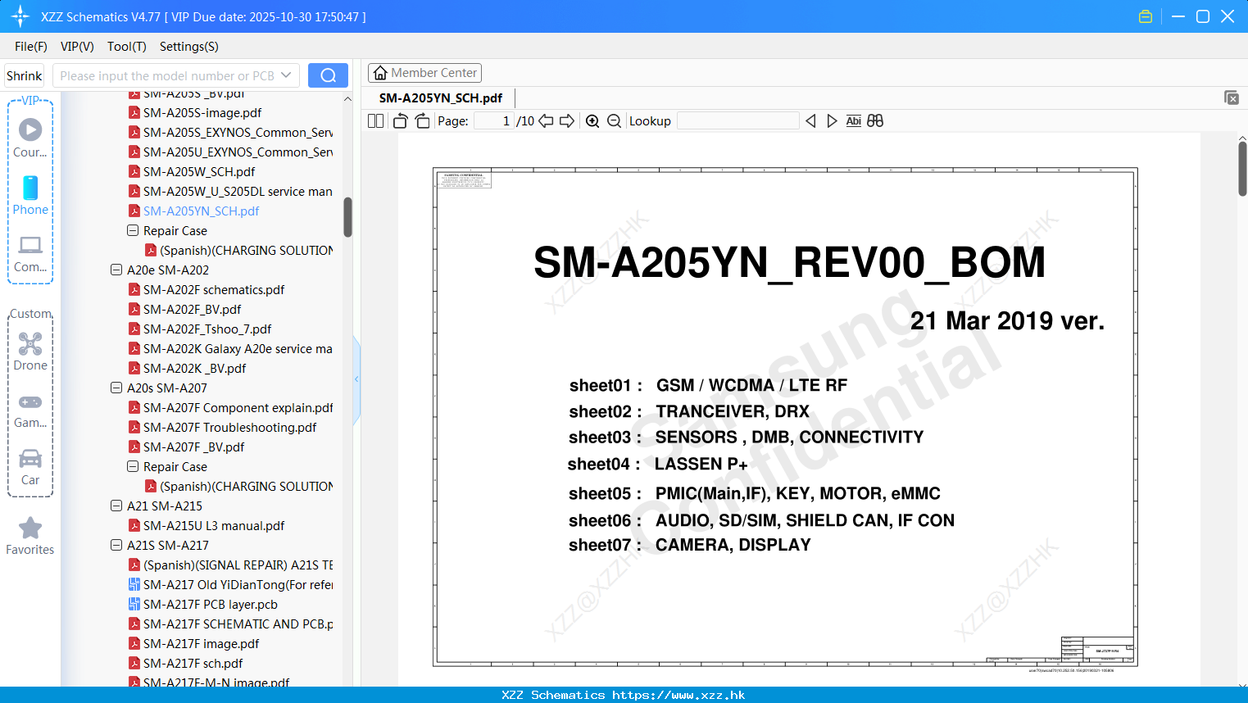Open SM-A217 Old YiDianTong file
The image size is (1248, 703).
[x=238, y=584]
